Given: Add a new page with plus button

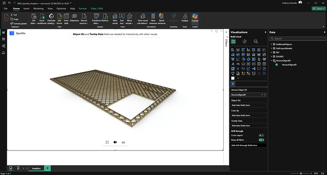Looking at the screenshot, I should tap(47, 168).
